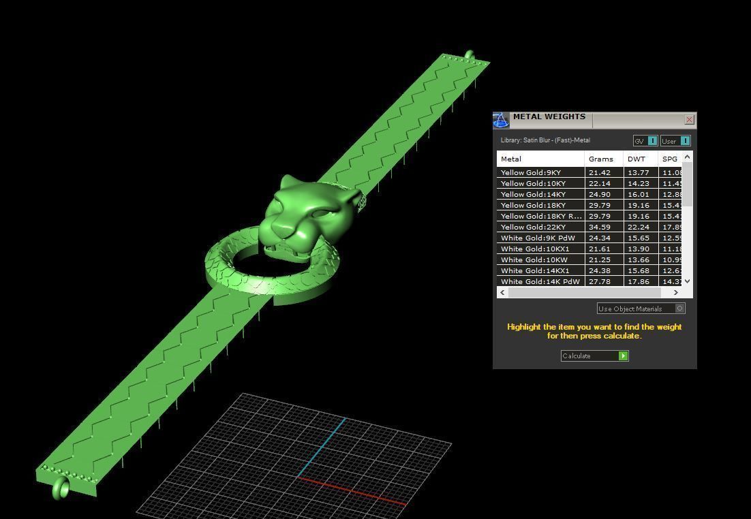The image size is (751, 519).
Task: Select the White Gold:10KW row
Action: pos(589,259)
